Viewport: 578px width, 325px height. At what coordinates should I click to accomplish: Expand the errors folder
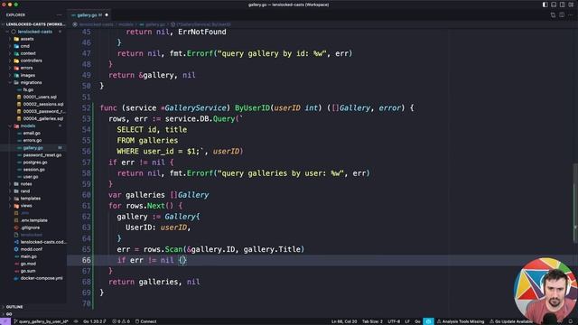pos(26,68)
